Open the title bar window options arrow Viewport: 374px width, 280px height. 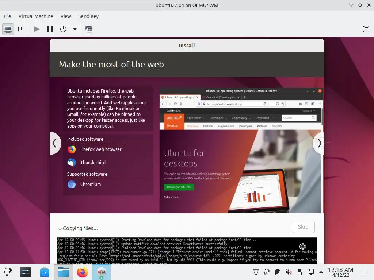pyautogui.click(x=351, y=5)
